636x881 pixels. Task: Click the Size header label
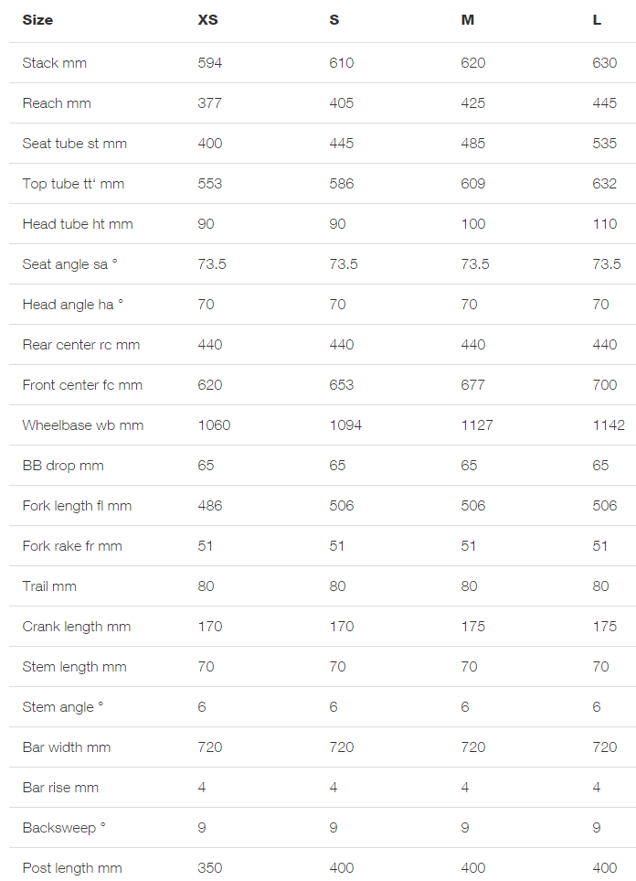click(37, 19)
